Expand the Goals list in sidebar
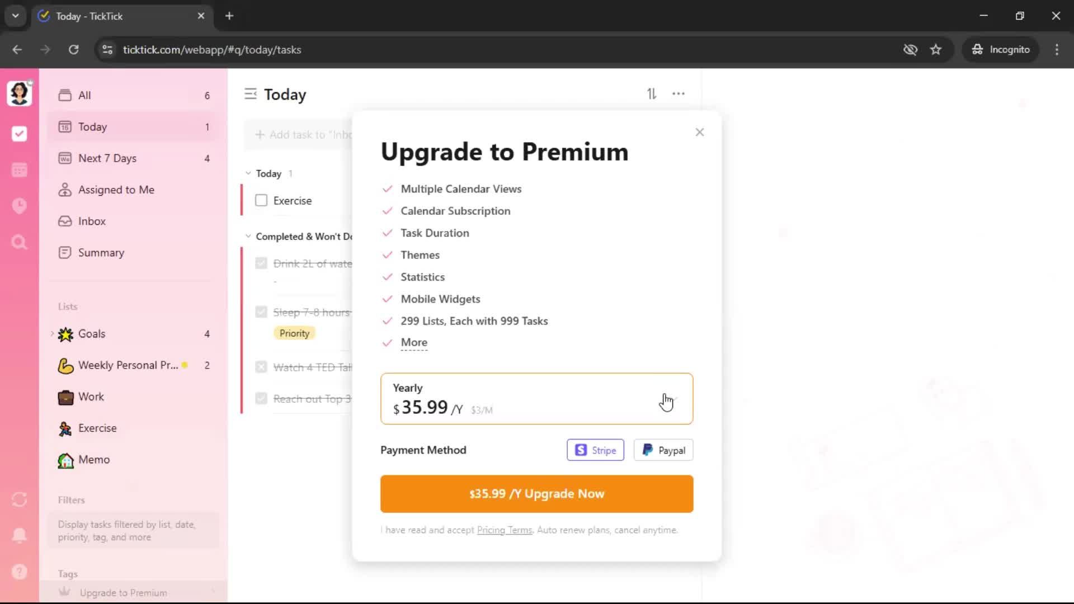Viewport: 1074px width, 604px height. (x=53, y=334)
